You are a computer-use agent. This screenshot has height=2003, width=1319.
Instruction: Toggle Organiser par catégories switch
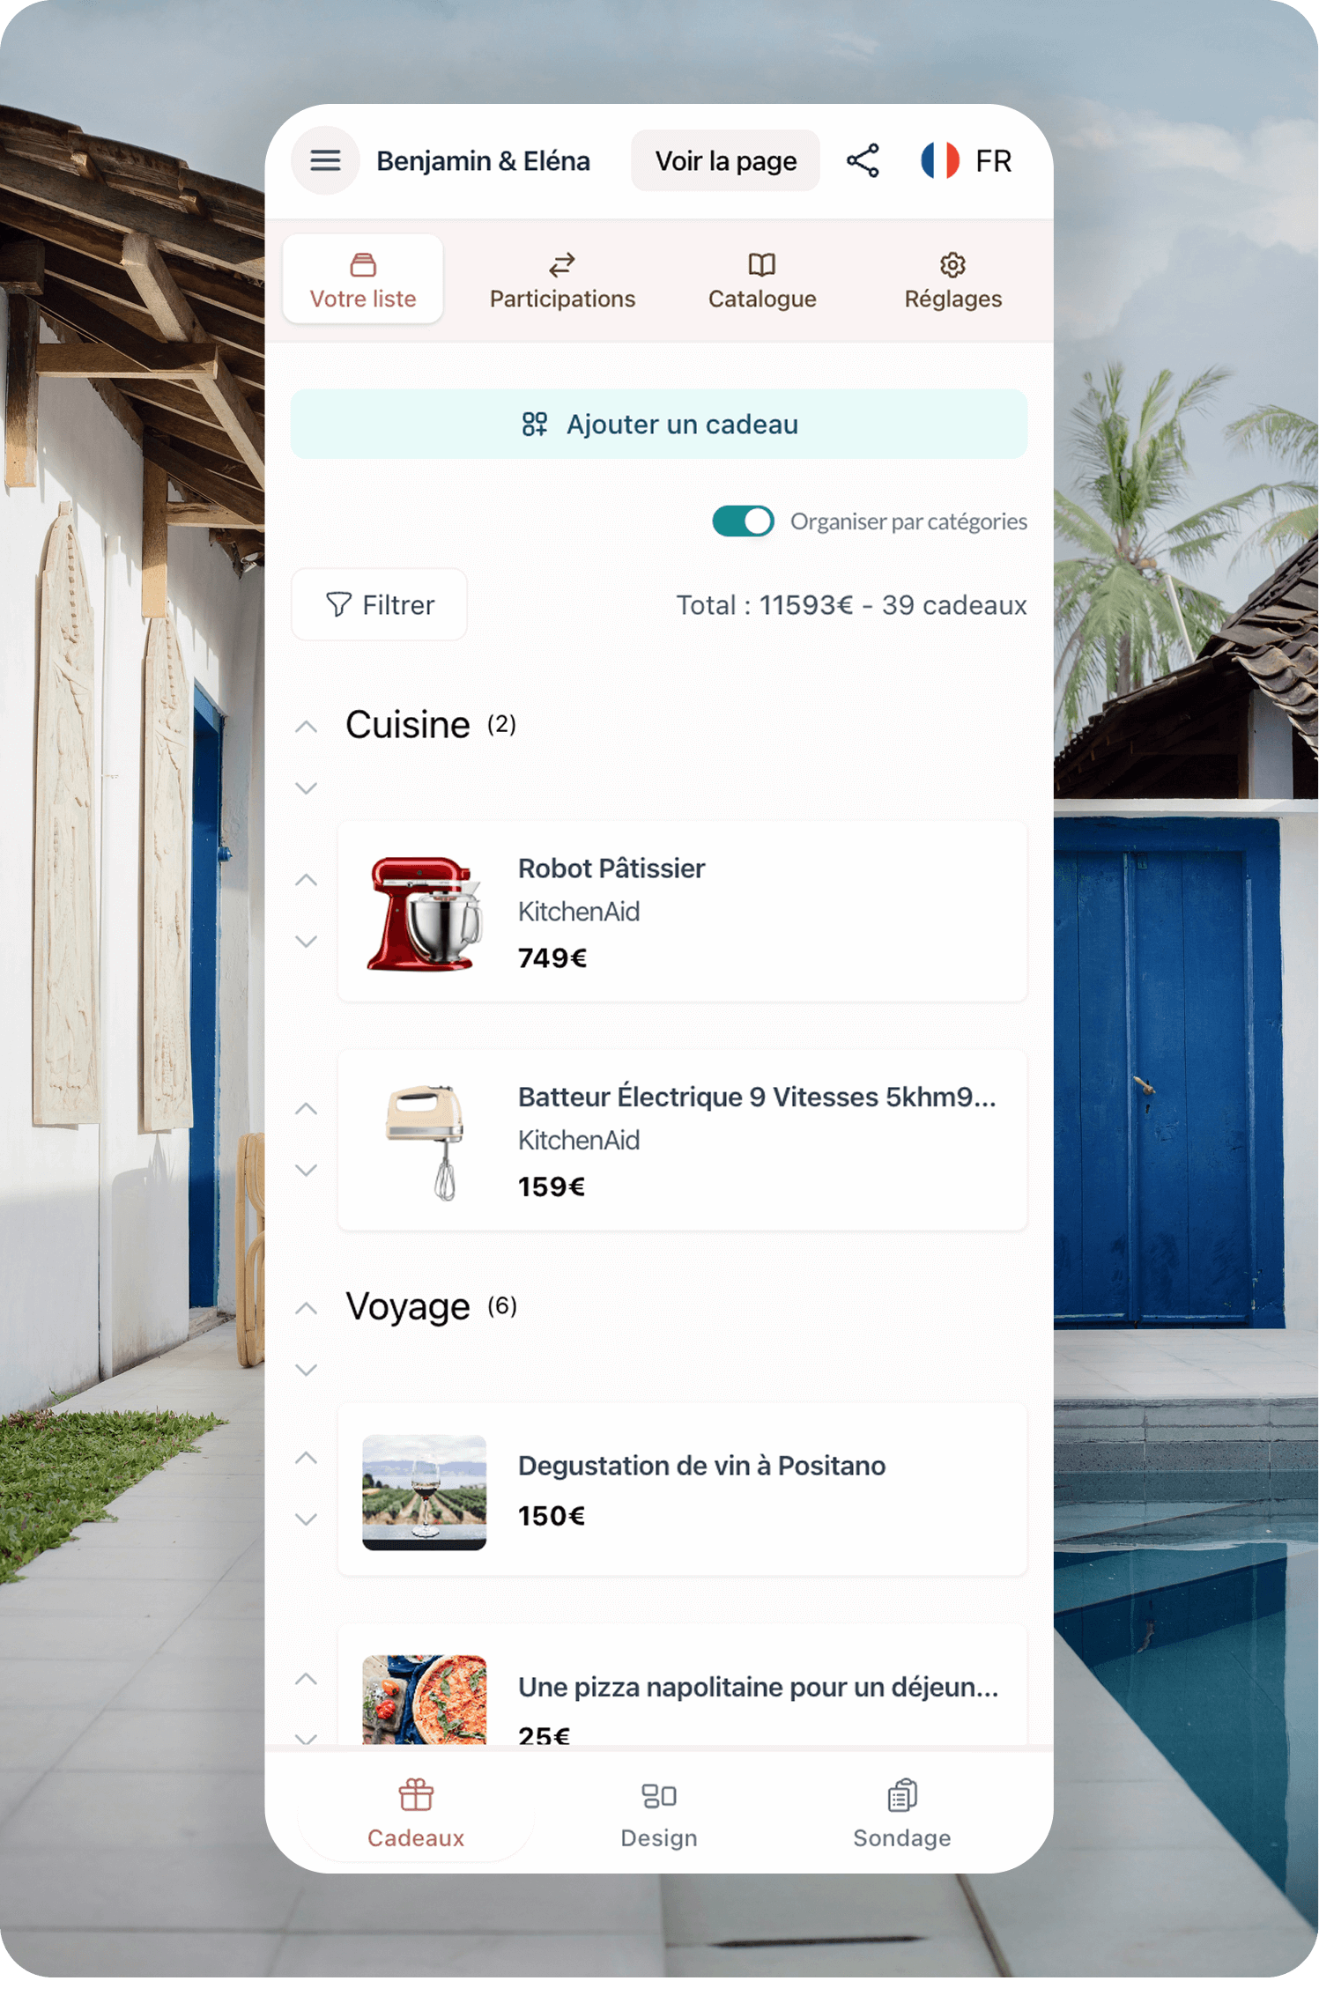pos(743,521)
